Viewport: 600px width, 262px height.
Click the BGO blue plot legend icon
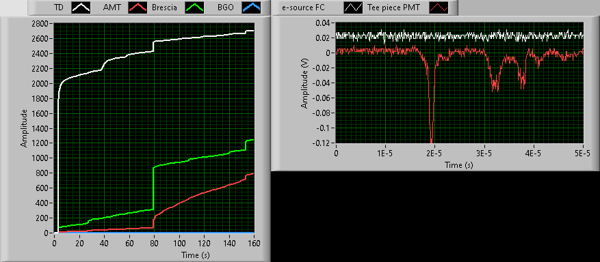click(251, 8)
